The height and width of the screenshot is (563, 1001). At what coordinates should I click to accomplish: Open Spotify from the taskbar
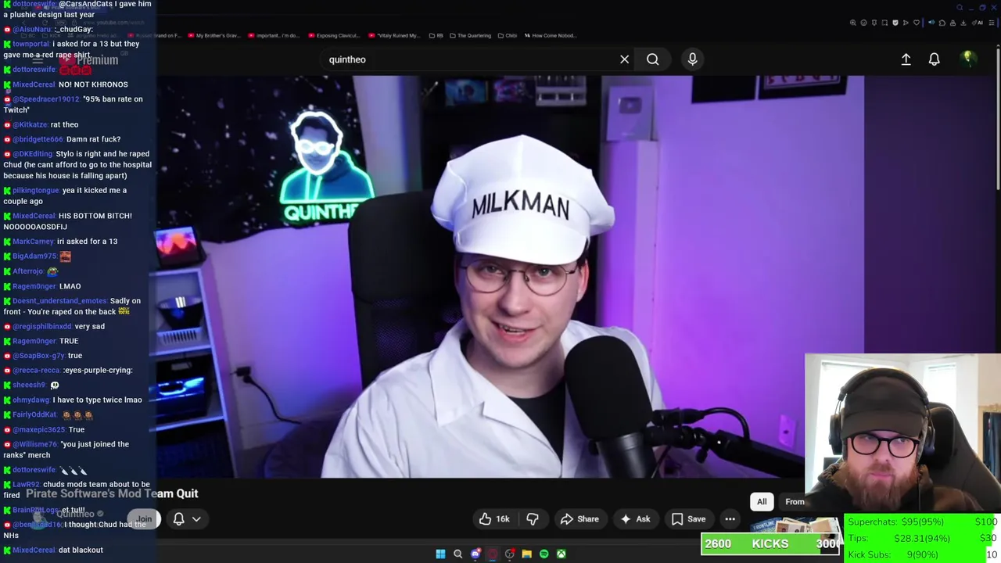[544, 554]
